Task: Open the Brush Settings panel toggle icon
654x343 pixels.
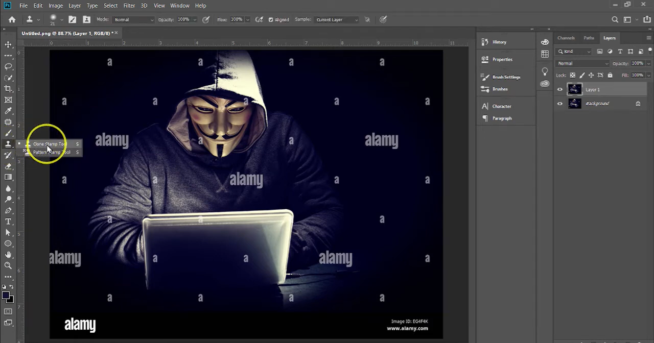Action: [x=72, y=19]
